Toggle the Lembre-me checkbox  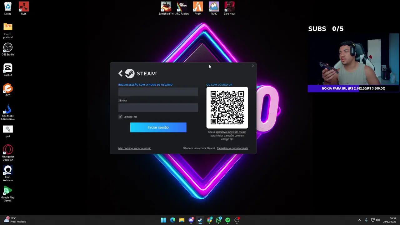[x=120, y=117]
